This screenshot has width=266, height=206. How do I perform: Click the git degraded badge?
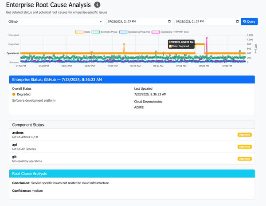tap(244, 159)
